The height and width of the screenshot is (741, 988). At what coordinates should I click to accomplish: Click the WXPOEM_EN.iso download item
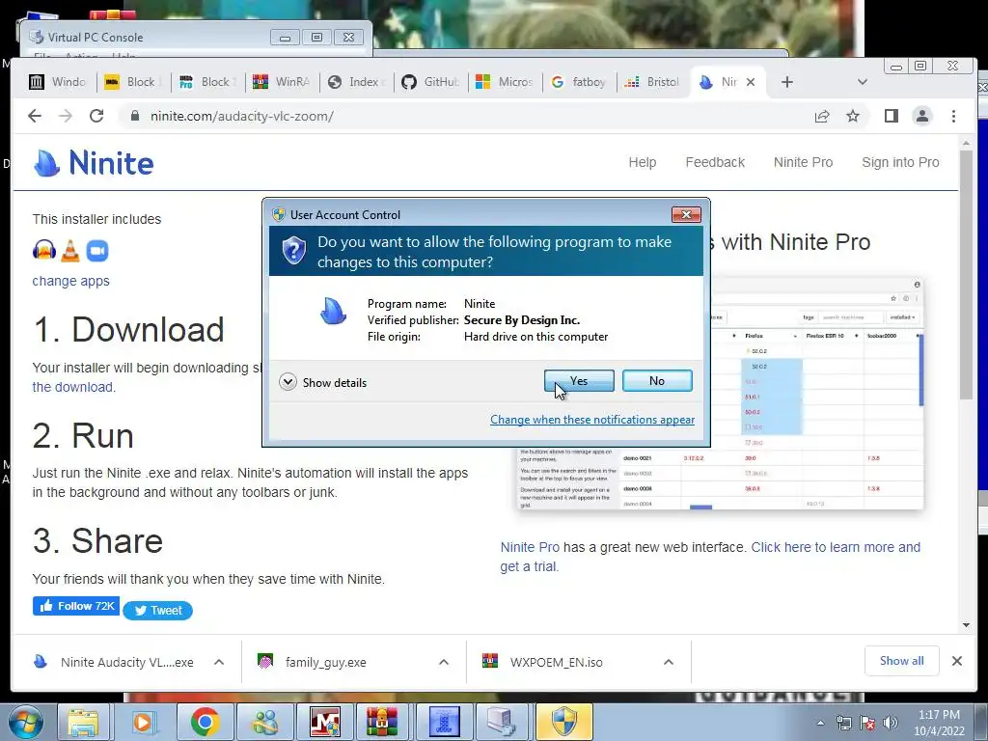(x=543, y=662)
